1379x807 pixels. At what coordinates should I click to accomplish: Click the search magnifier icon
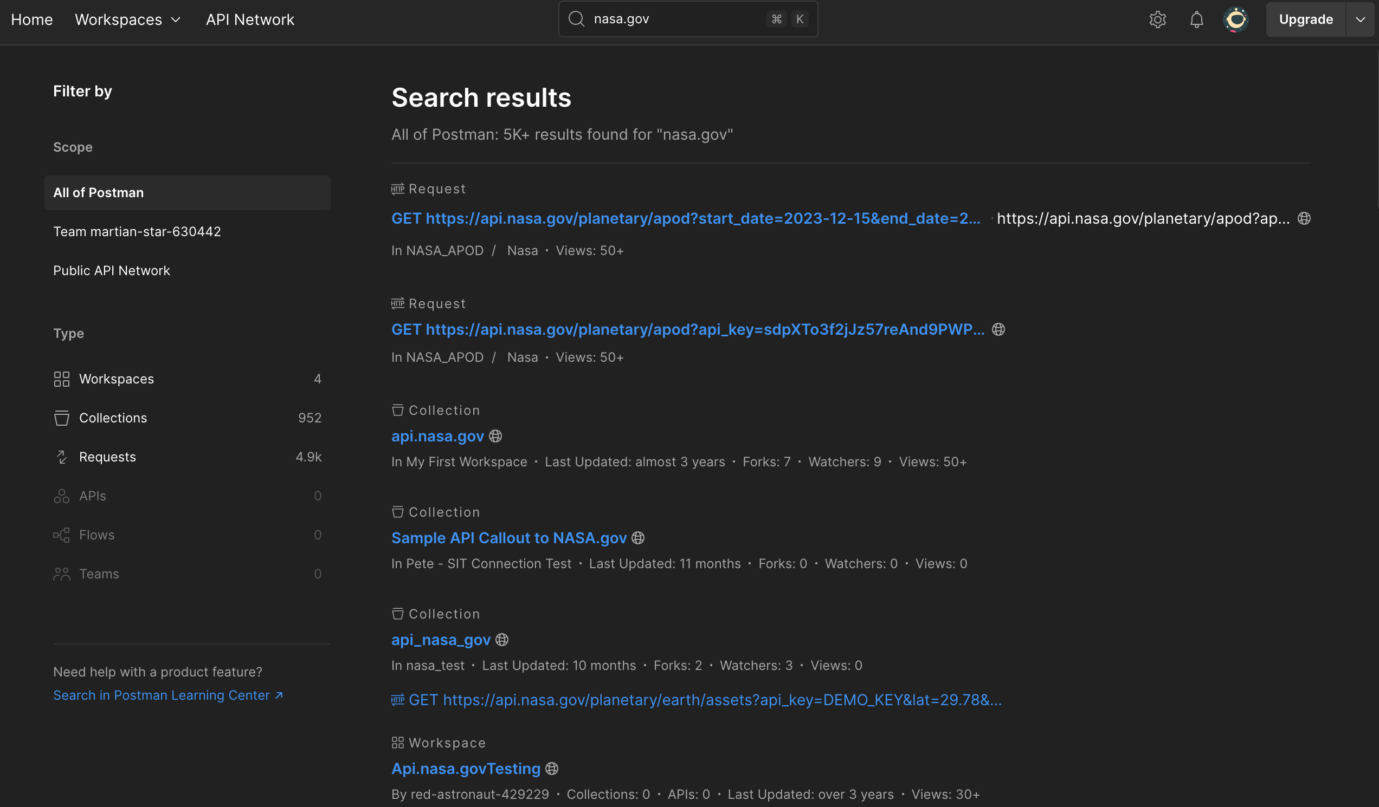576,19
